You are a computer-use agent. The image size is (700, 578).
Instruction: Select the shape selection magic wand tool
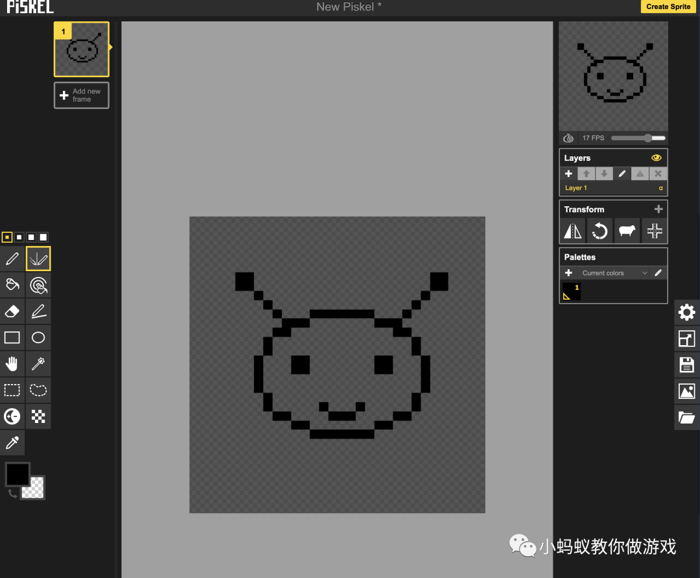tap(38, 364)
